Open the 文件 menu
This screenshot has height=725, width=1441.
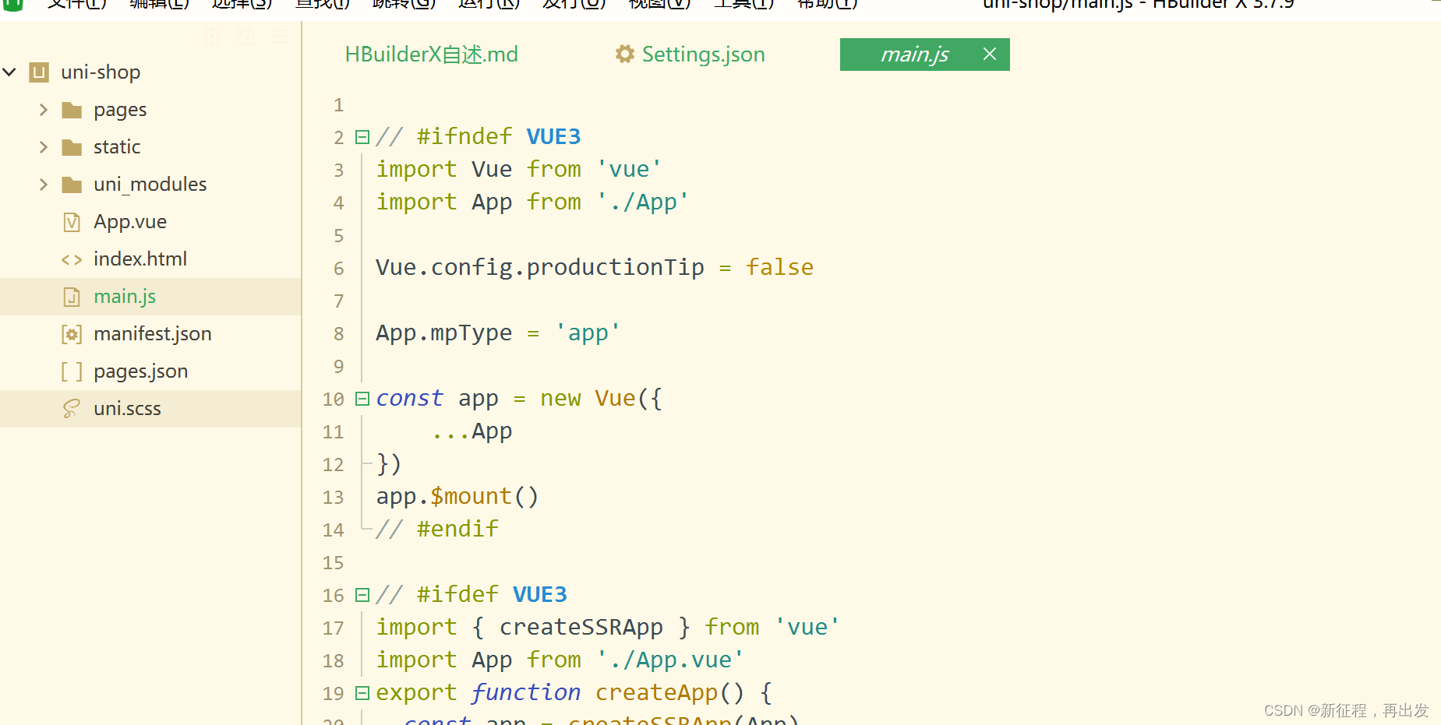(76, 4)
